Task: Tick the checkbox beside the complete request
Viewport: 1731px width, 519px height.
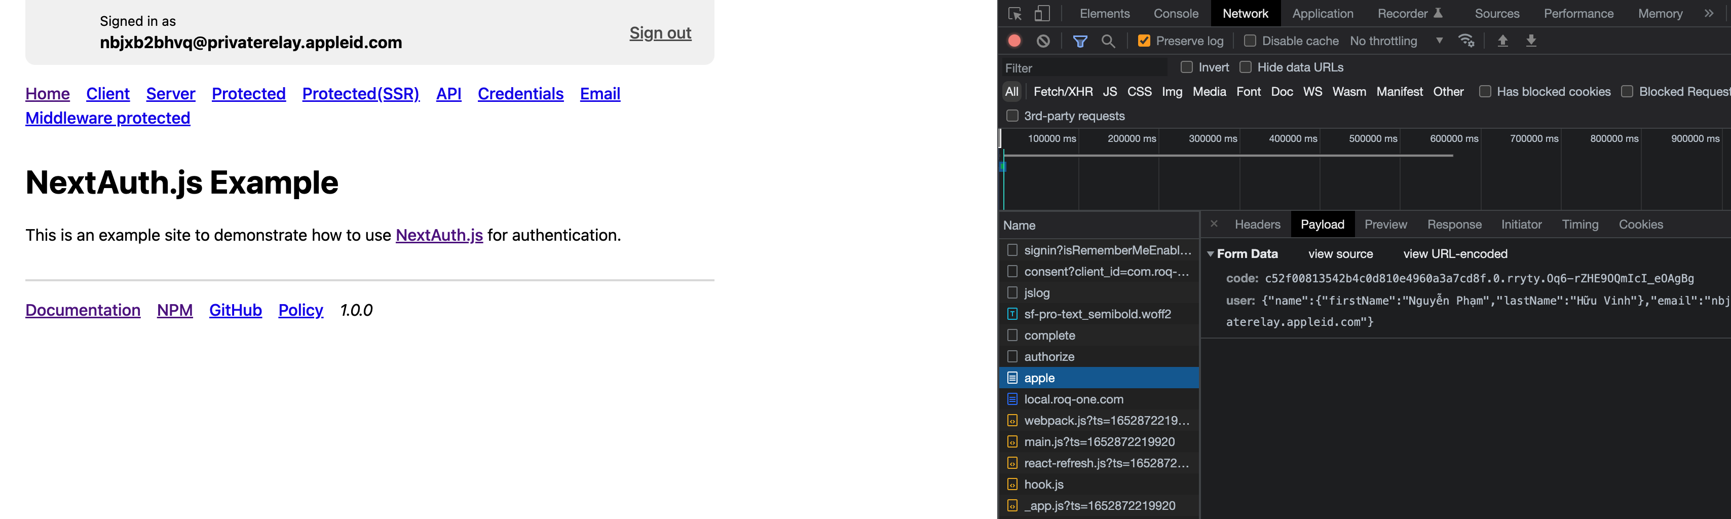Action: coord(1012,335)
